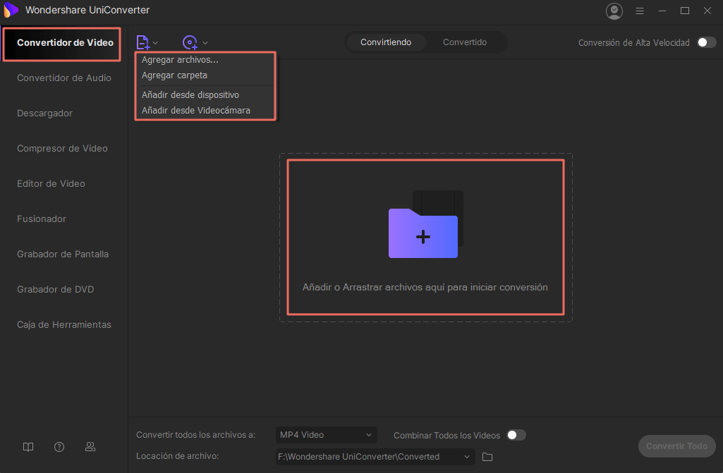Click the Wondershare UniConverter title text
This screenshot has width=723, height=473.
[87, 10]
